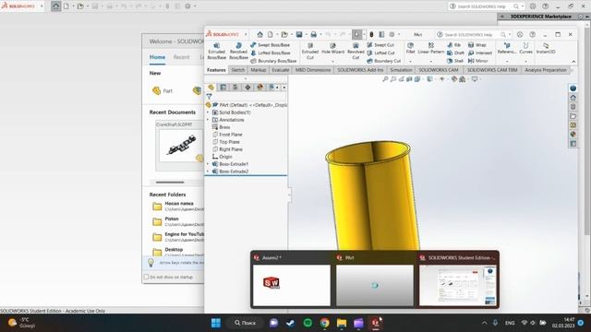Image resolution: width=591 pixels, height=332 pixels.
Task: Select the Mirror feature tool
Action: pos(477,61)
